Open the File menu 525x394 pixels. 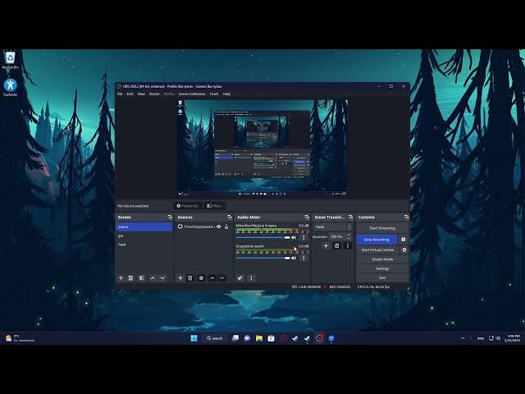click(x=120, y=94)
